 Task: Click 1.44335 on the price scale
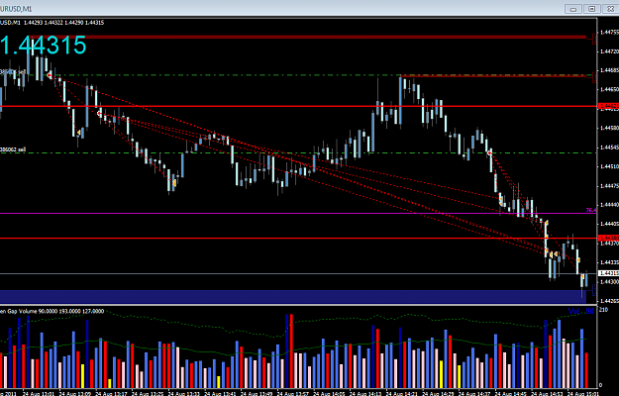pyautogui.click(x=609, y=262)
